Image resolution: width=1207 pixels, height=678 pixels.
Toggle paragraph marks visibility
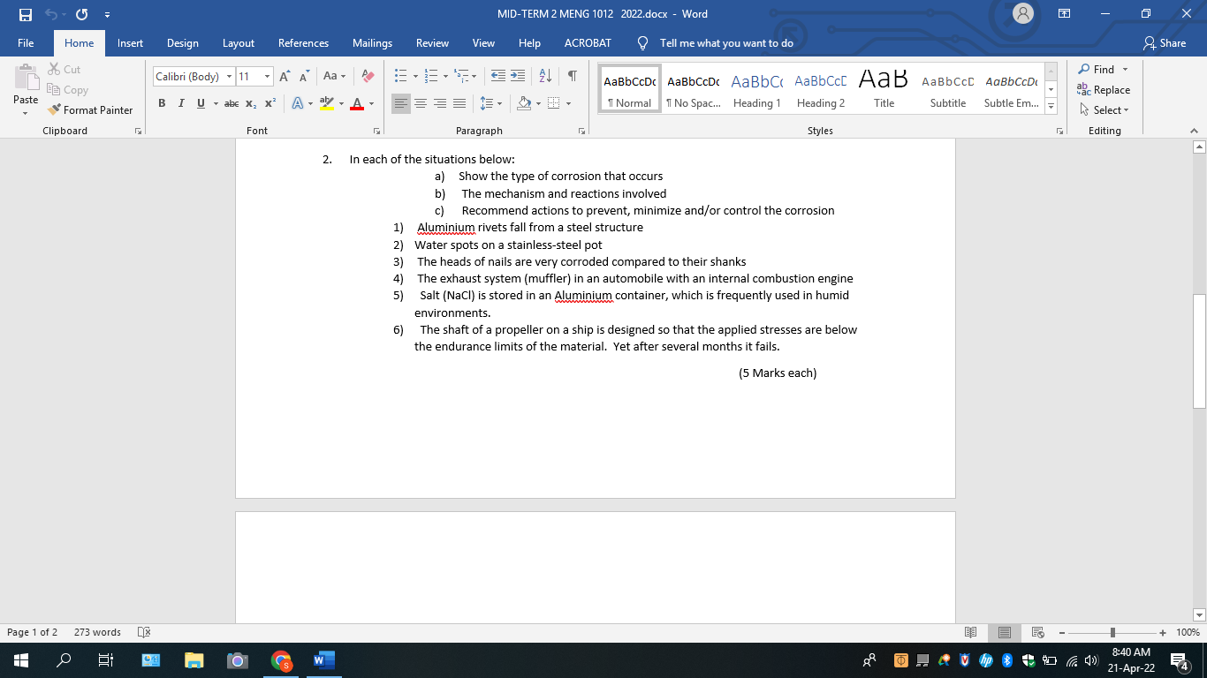tap(573, 77)
